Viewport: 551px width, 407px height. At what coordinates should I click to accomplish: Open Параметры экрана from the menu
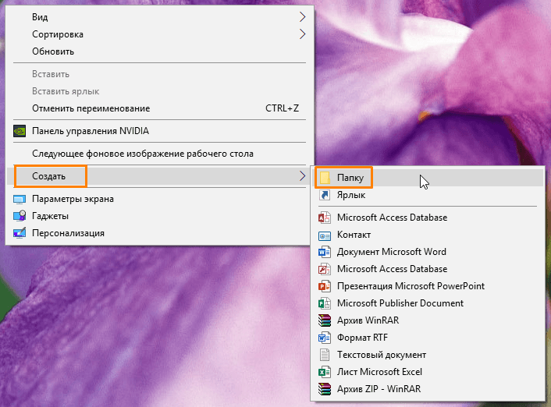point(159,199)
